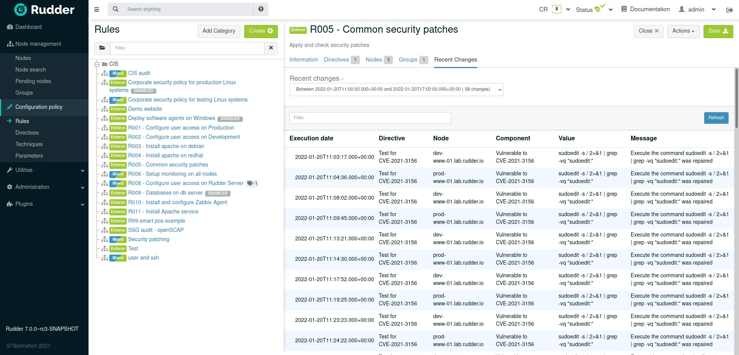Collapse the CIS tree node
The width and height of the screenshot is (739, 355).
click(x=97, y=64)
